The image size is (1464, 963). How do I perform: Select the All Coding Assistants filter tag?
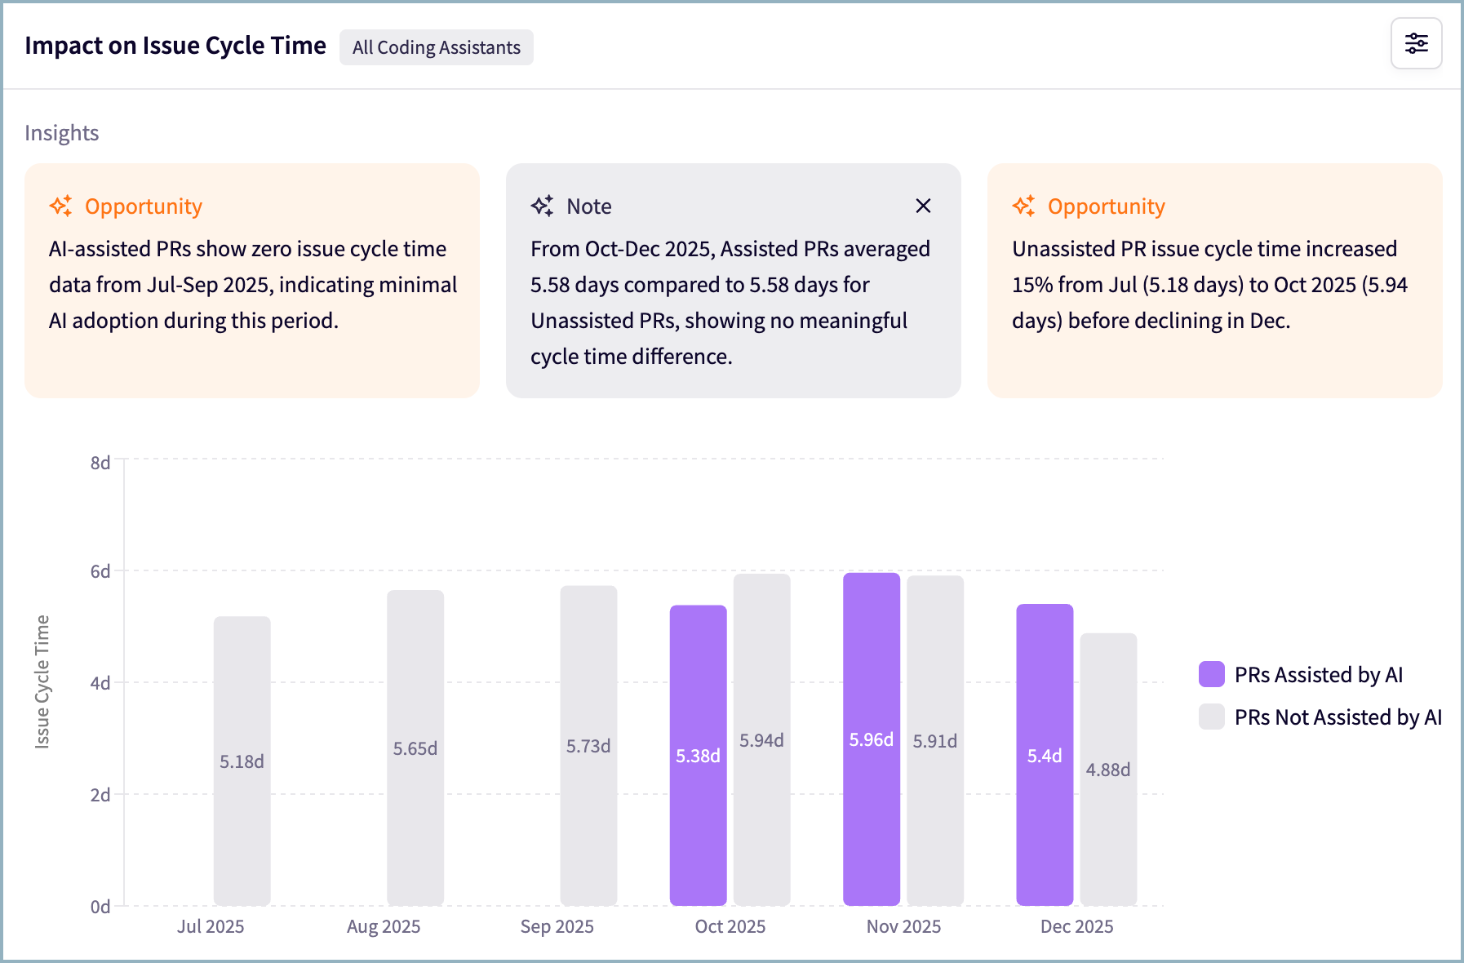[436, 47]
